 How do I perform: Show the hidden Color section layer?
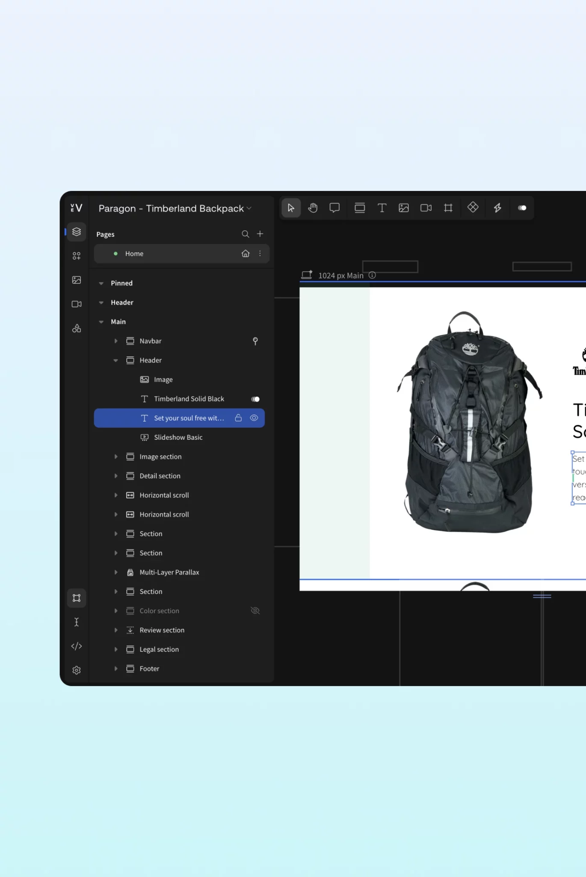coord(255,611)
